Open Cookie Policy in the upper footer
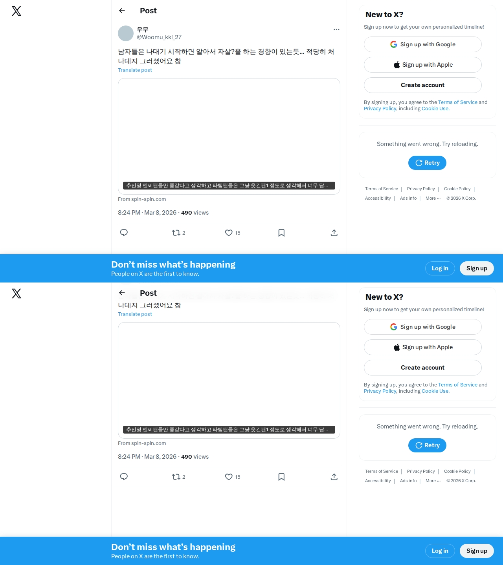Viewport: 503px width, 565px height. (457, 189)
